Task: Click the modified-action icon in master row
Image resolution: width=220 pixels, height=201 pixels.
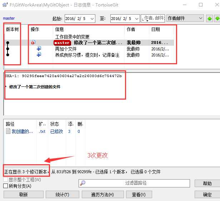Action: [33, 42]
